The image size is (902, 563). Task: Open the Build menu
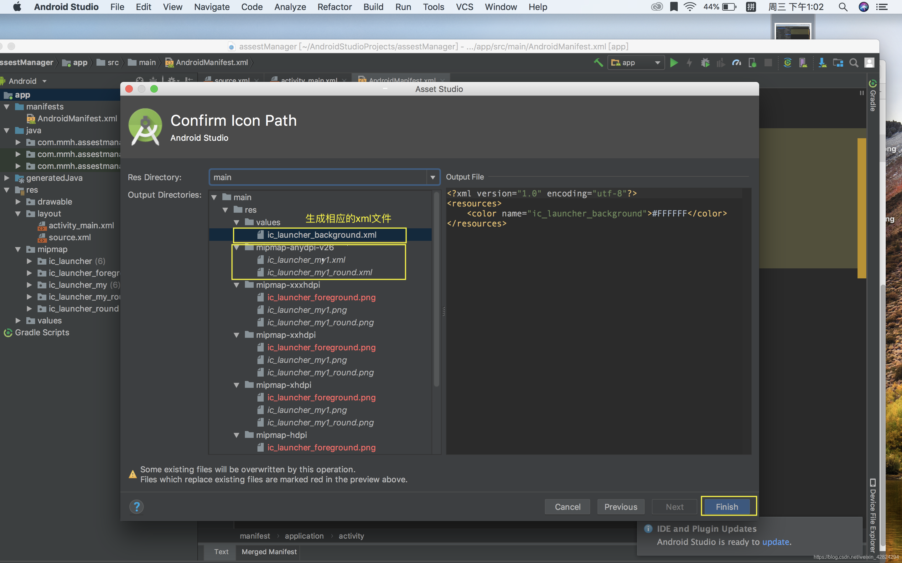point(373,7)
